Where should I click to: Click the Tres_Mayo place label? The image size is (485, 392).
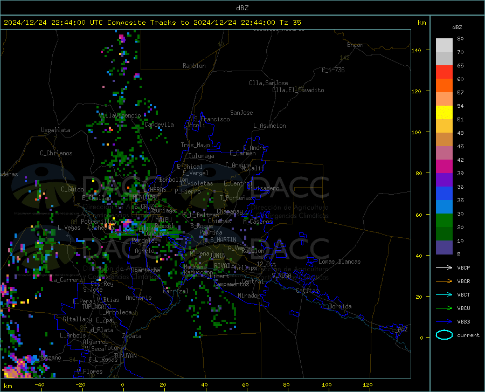coord(195,145)
